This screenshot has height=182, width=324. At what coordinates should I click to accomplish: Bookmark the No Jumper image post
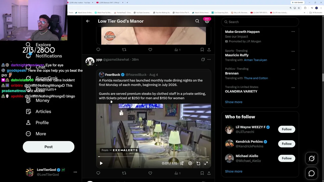[x=202, y=50]
